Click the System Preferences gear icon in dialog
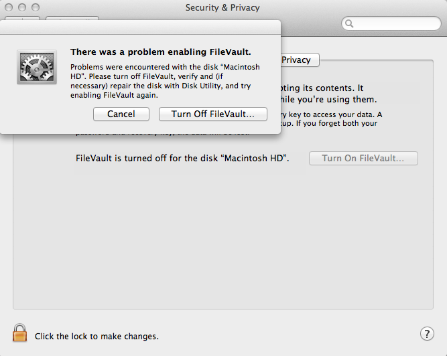This screenshot has width=447, height=356. coord(37,67)
